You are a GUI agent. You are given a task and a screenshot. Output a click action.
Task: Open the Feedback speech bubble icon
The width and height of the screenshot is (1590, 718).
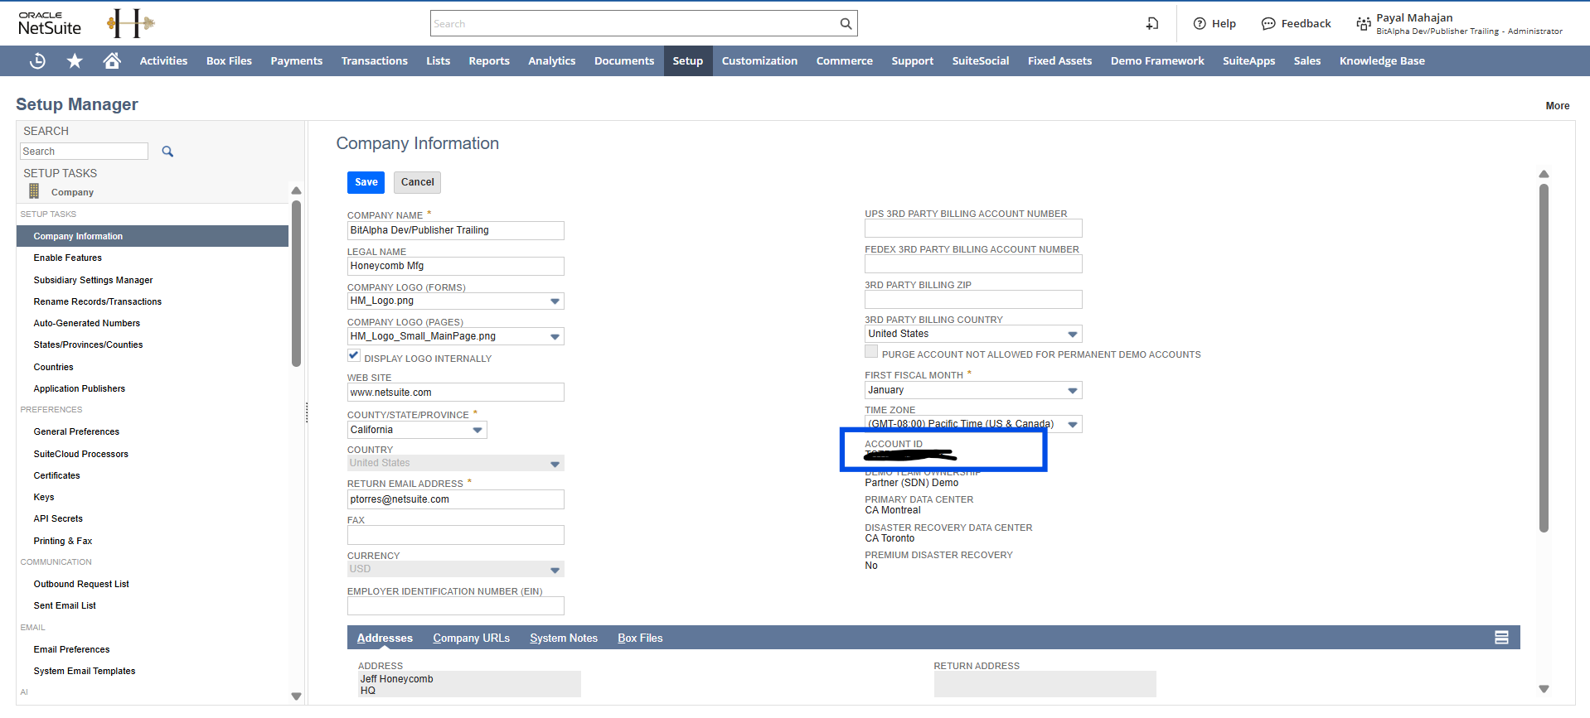1268,23
